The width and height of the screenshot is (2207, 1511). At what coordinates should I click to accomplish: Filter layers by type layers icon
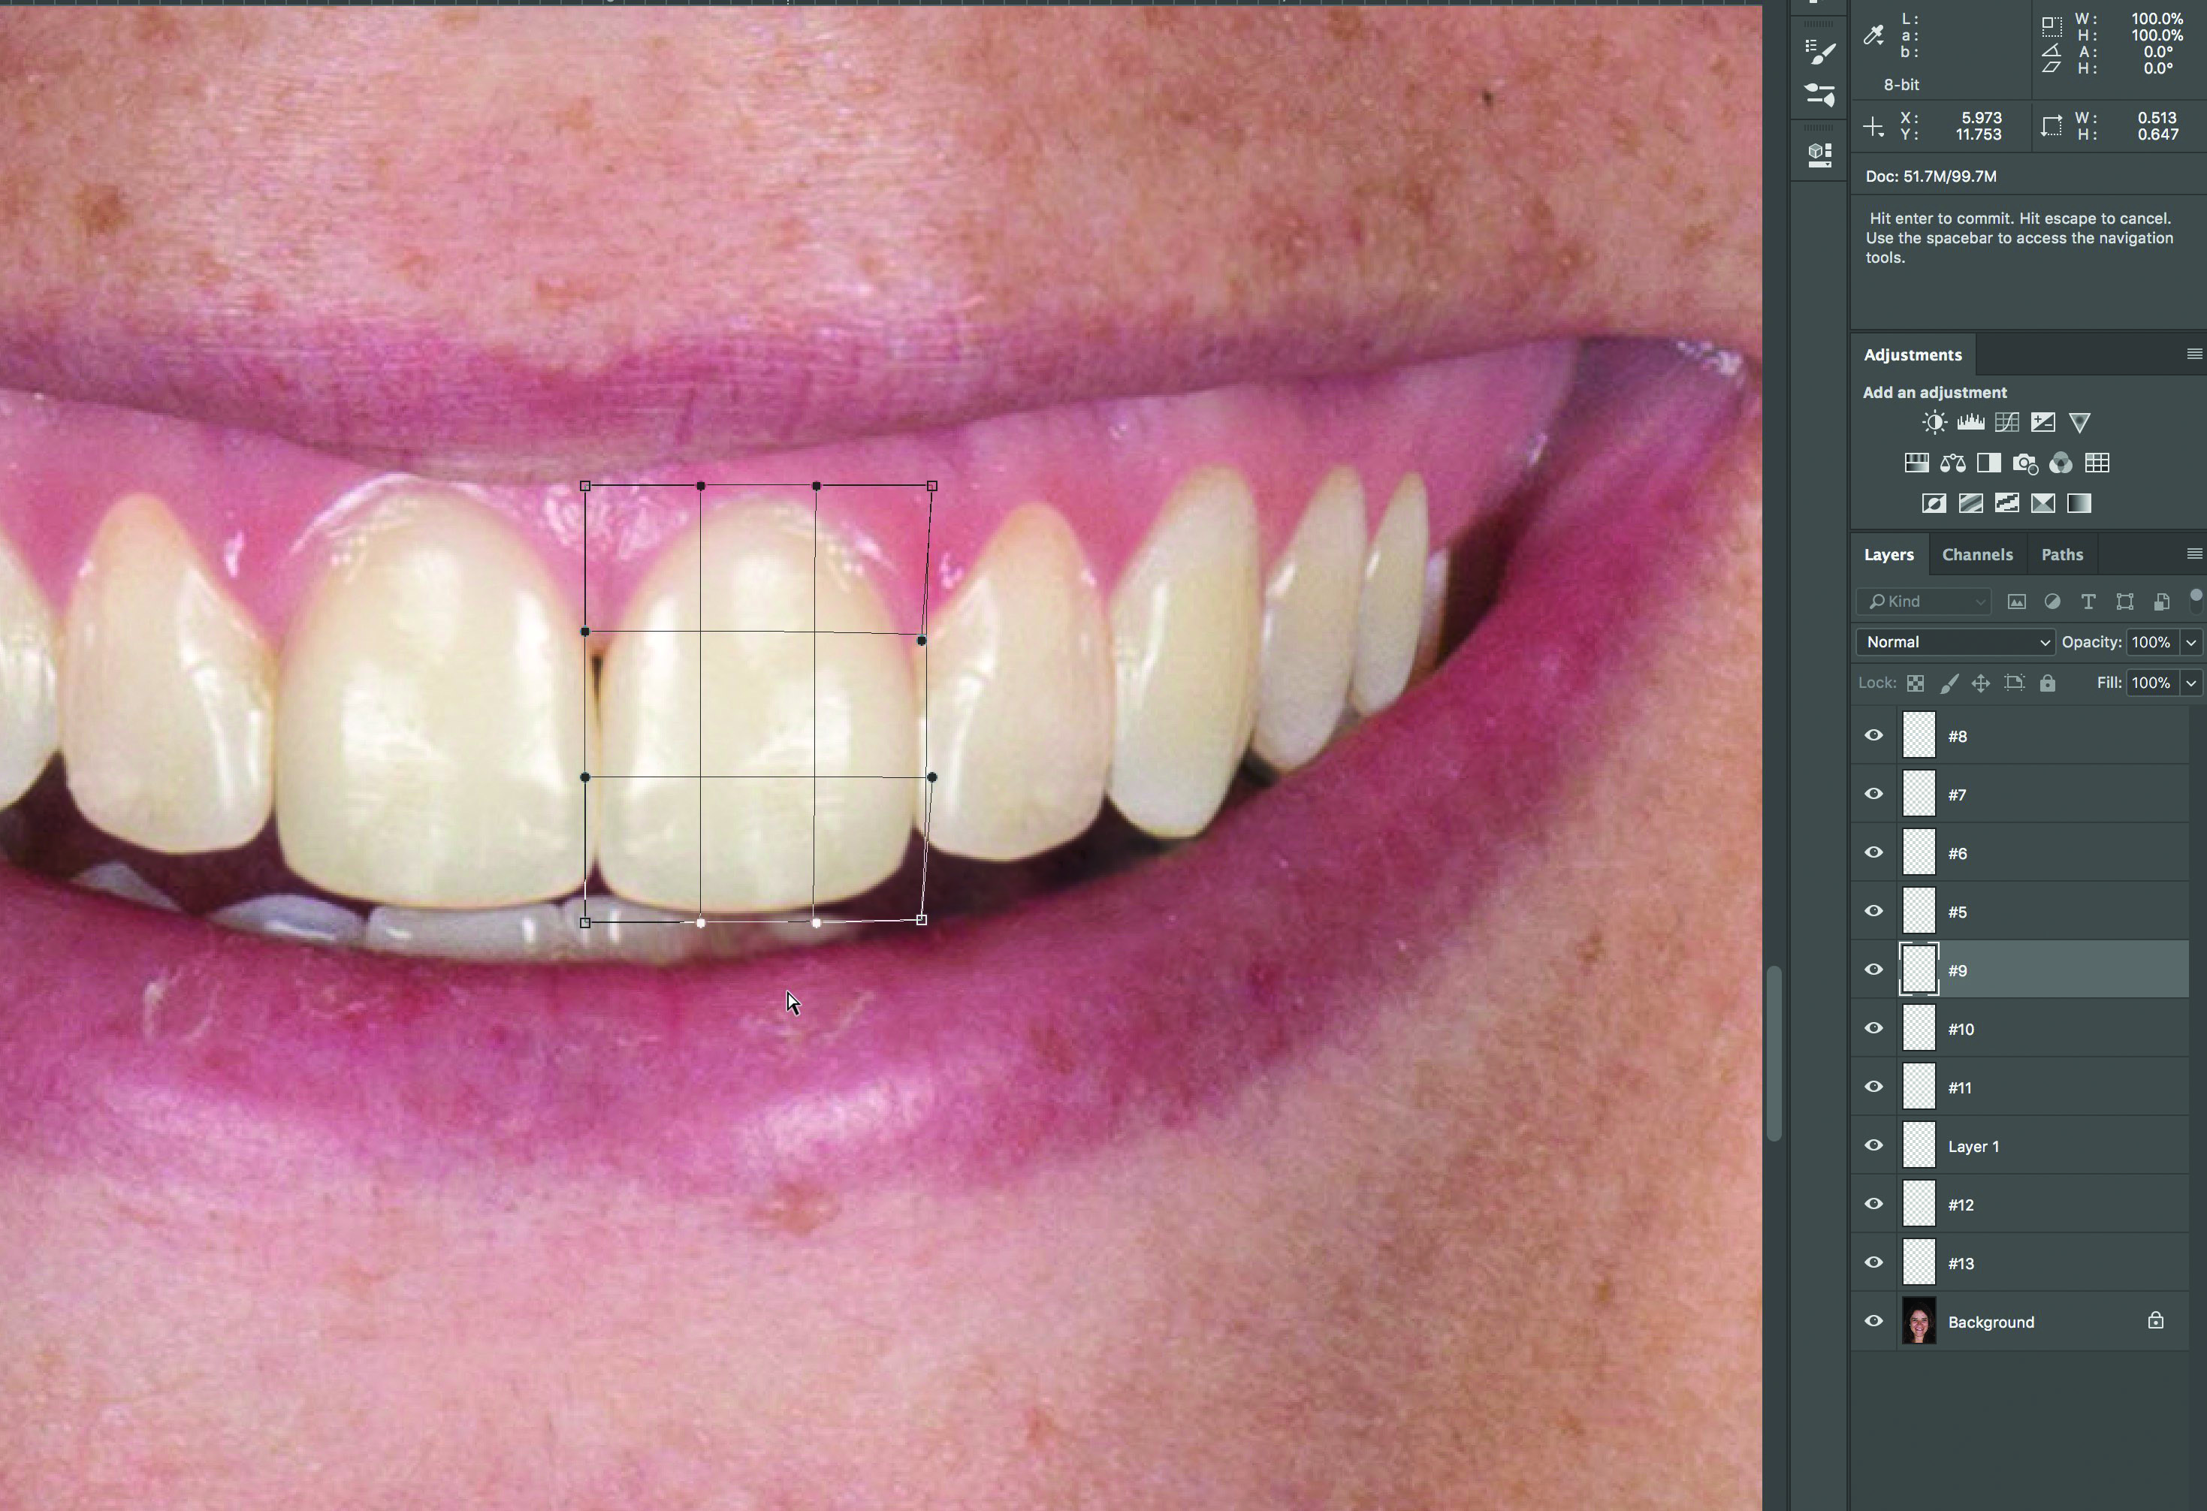2088,602
